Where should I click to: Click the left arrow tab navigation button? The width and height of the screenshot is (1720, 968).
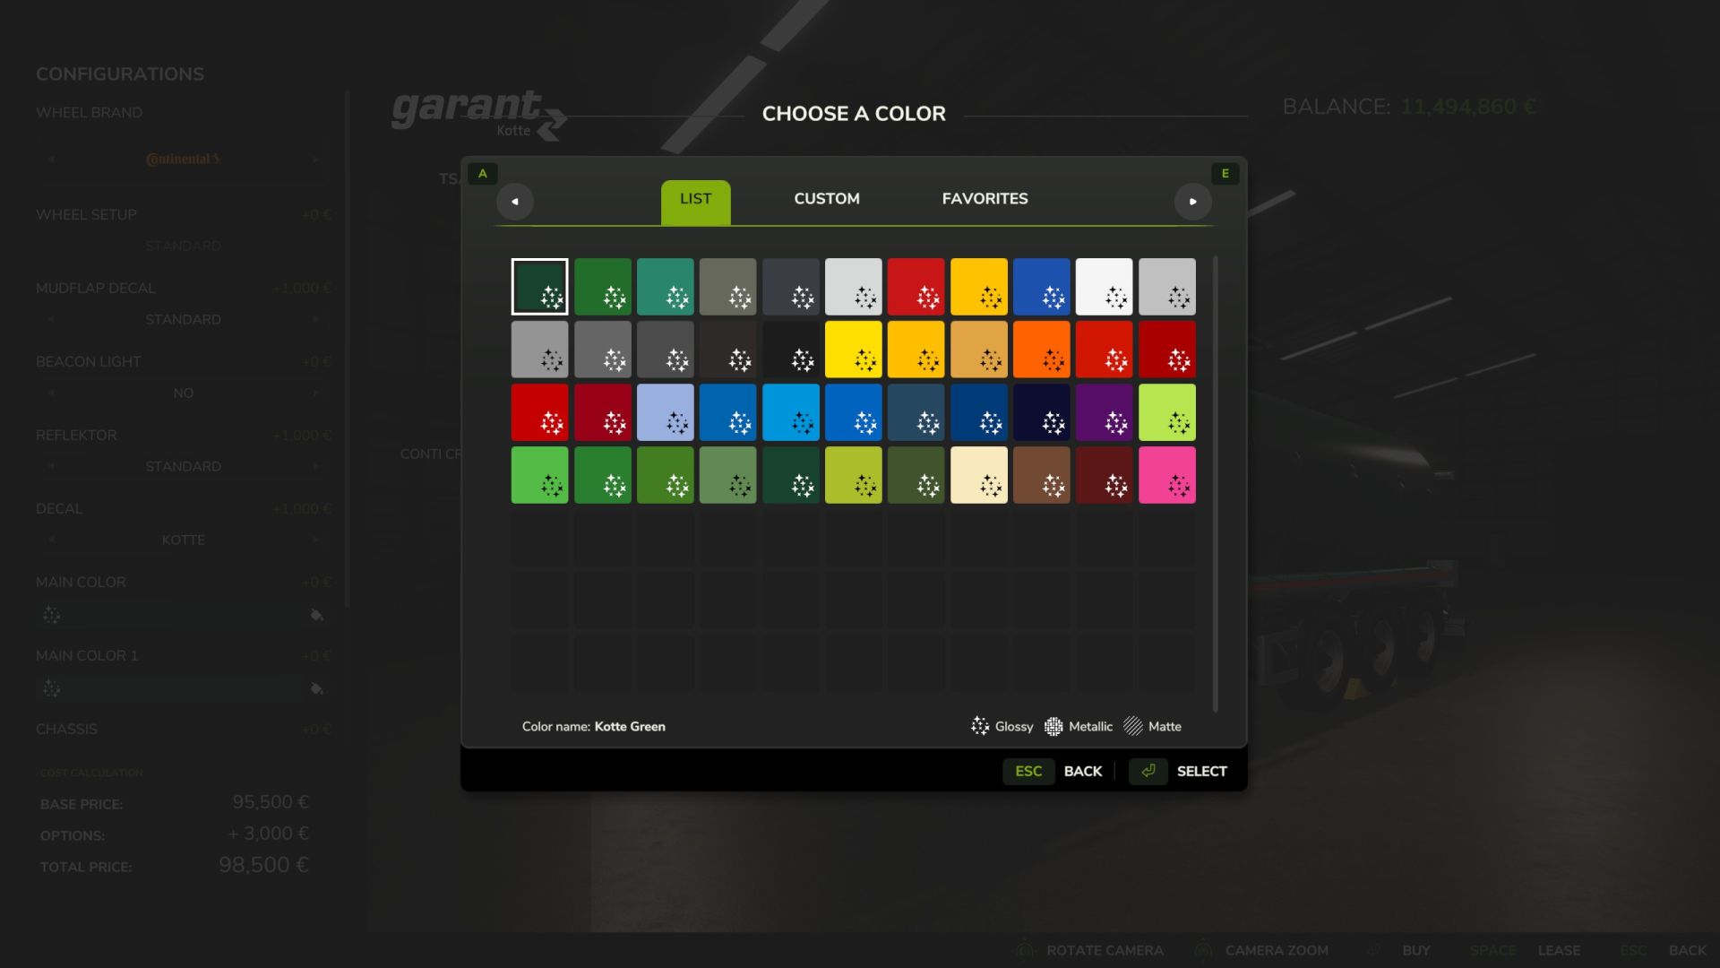515,202
